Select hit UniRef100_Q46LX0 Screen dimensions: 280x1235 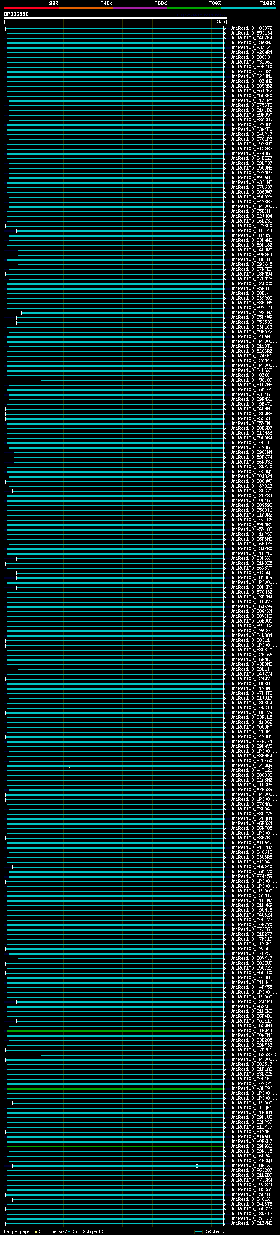click(251, 1200)
